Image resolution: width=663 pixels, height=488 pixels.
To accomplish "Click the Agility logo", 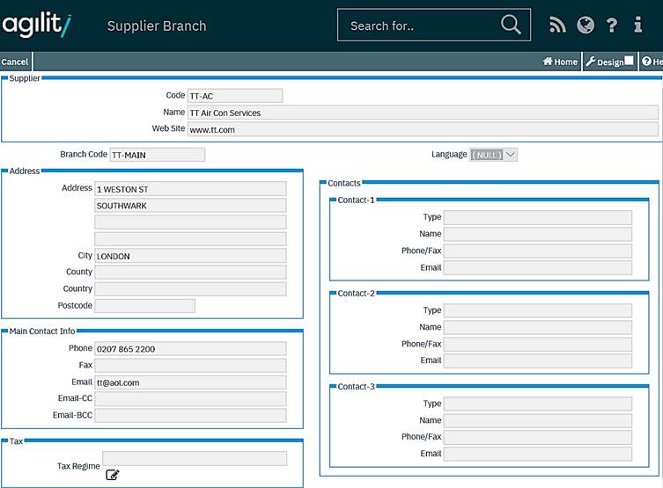I will coord(36,25).
